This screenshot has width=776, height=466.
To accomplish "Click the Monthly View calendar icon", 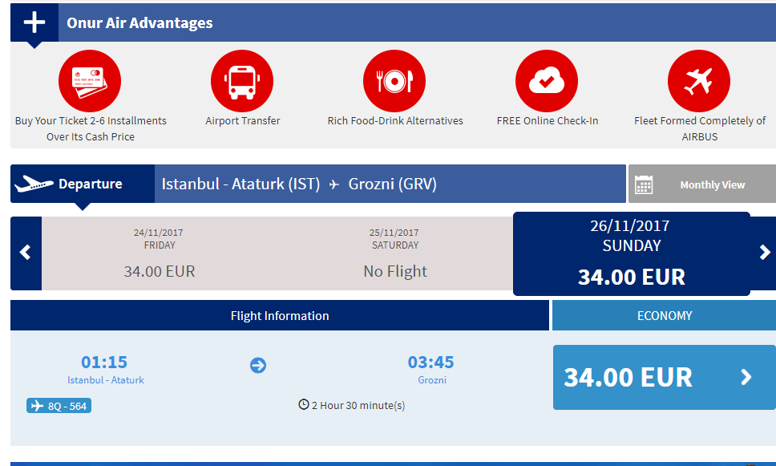I will [x=644, y=184].
